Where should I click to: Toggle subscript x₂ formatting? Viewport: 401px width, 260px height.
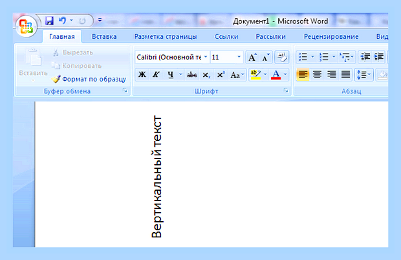206,75
